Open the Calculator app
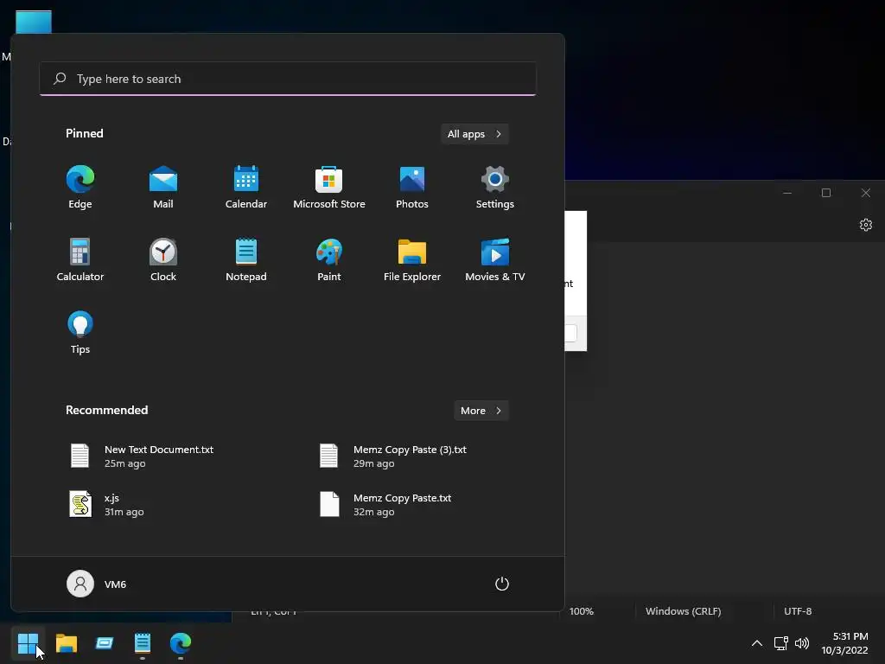The image size is (885, 664). tap(80, 259)
